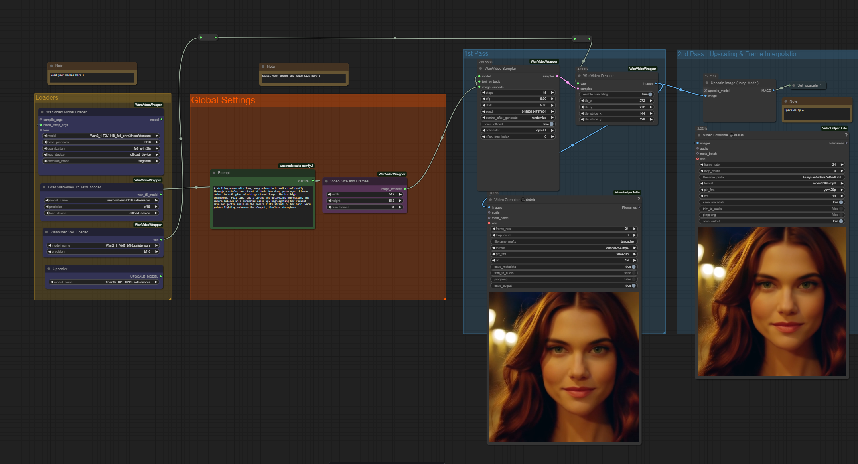
Task: Open the scheduler dpm++ dropdown
Action: pos(518,130)
